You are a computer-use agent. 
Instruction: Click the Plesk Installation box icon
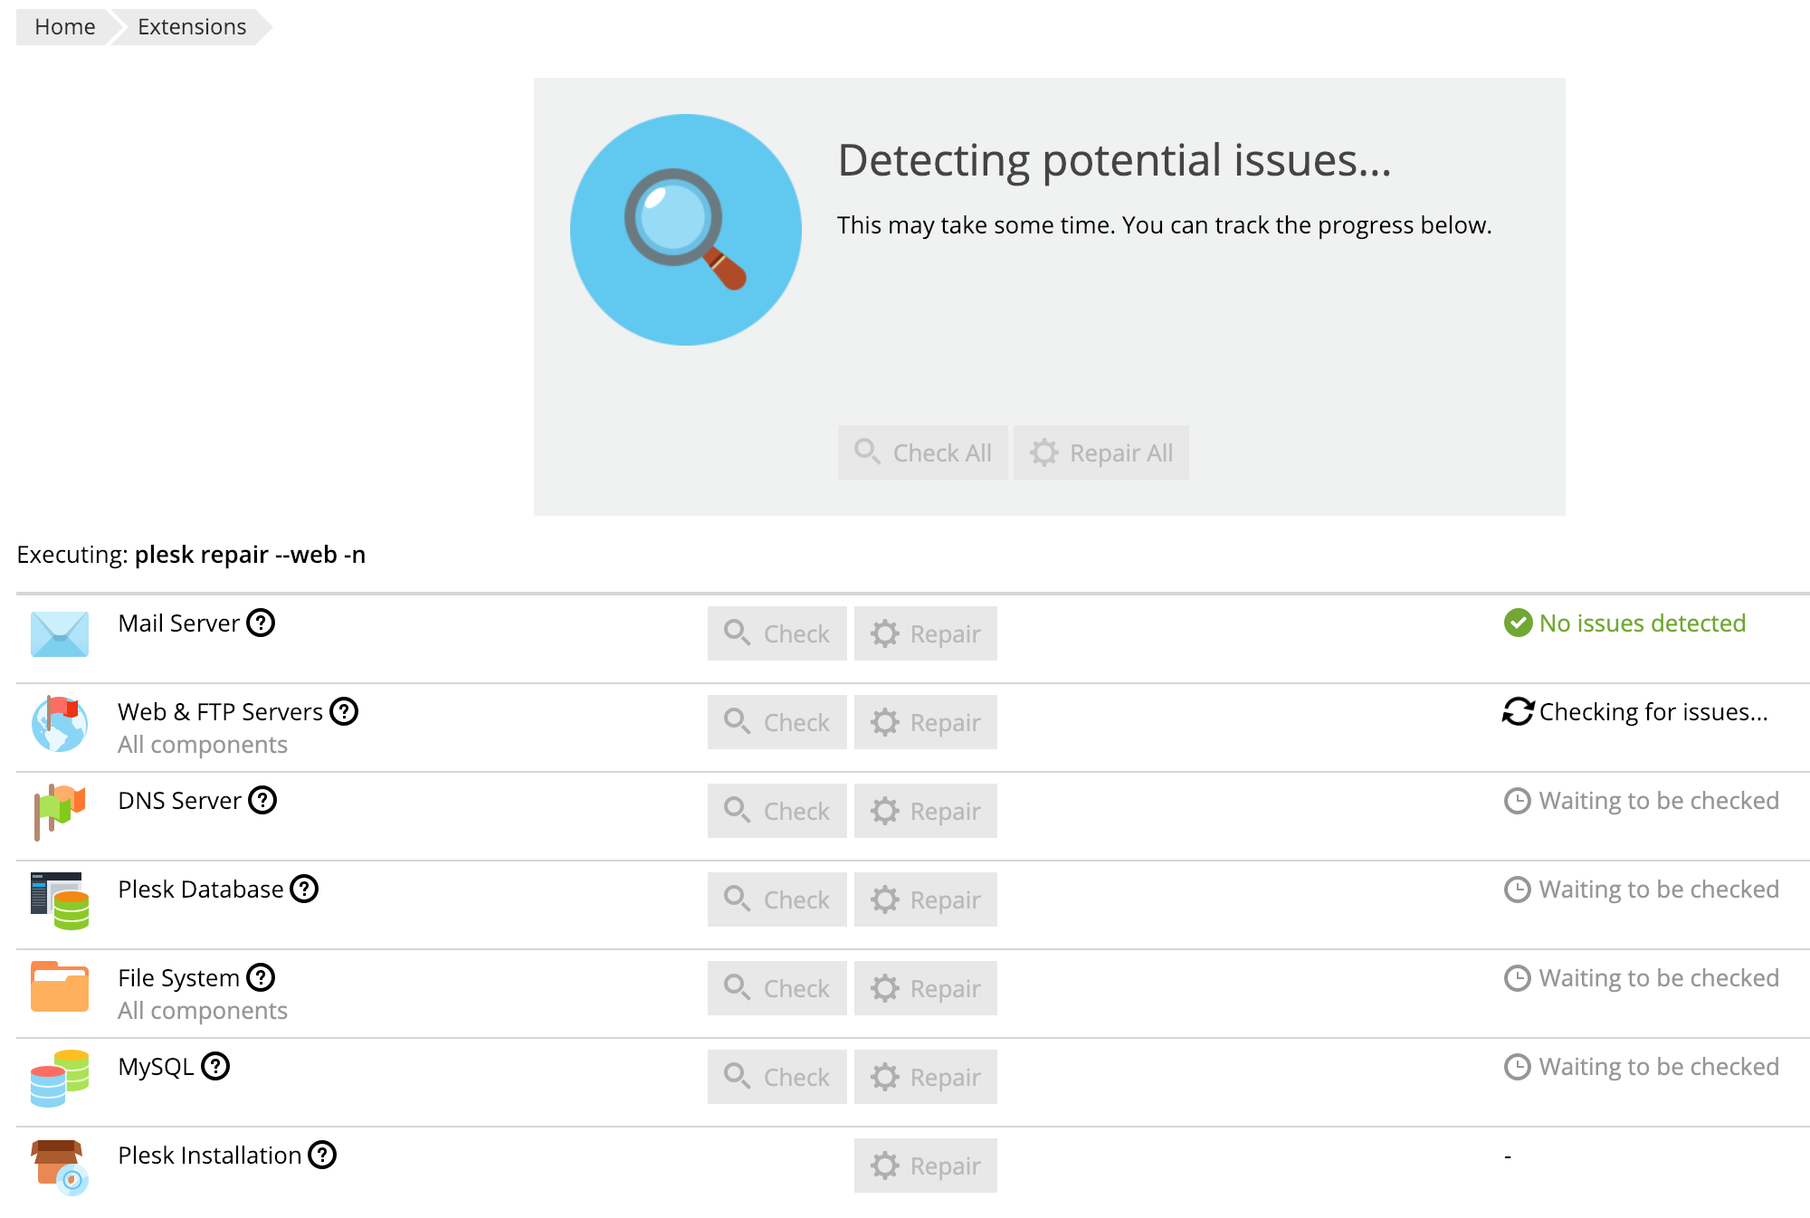[x=60, y=1167]
